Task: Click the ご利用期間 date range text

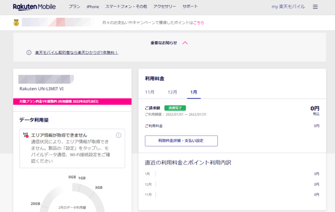Action: (176, 114)
